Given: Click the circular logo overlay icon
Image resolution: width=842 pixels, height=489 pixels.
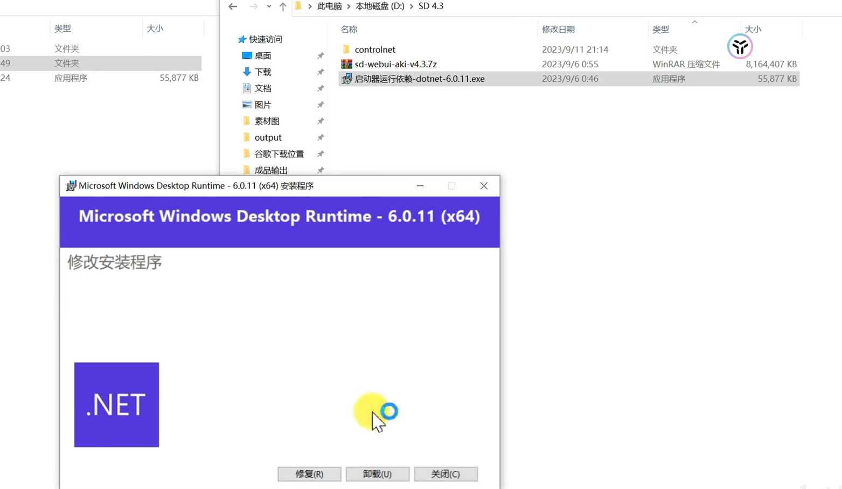Looking at the screenshot, I should [740, 47].
